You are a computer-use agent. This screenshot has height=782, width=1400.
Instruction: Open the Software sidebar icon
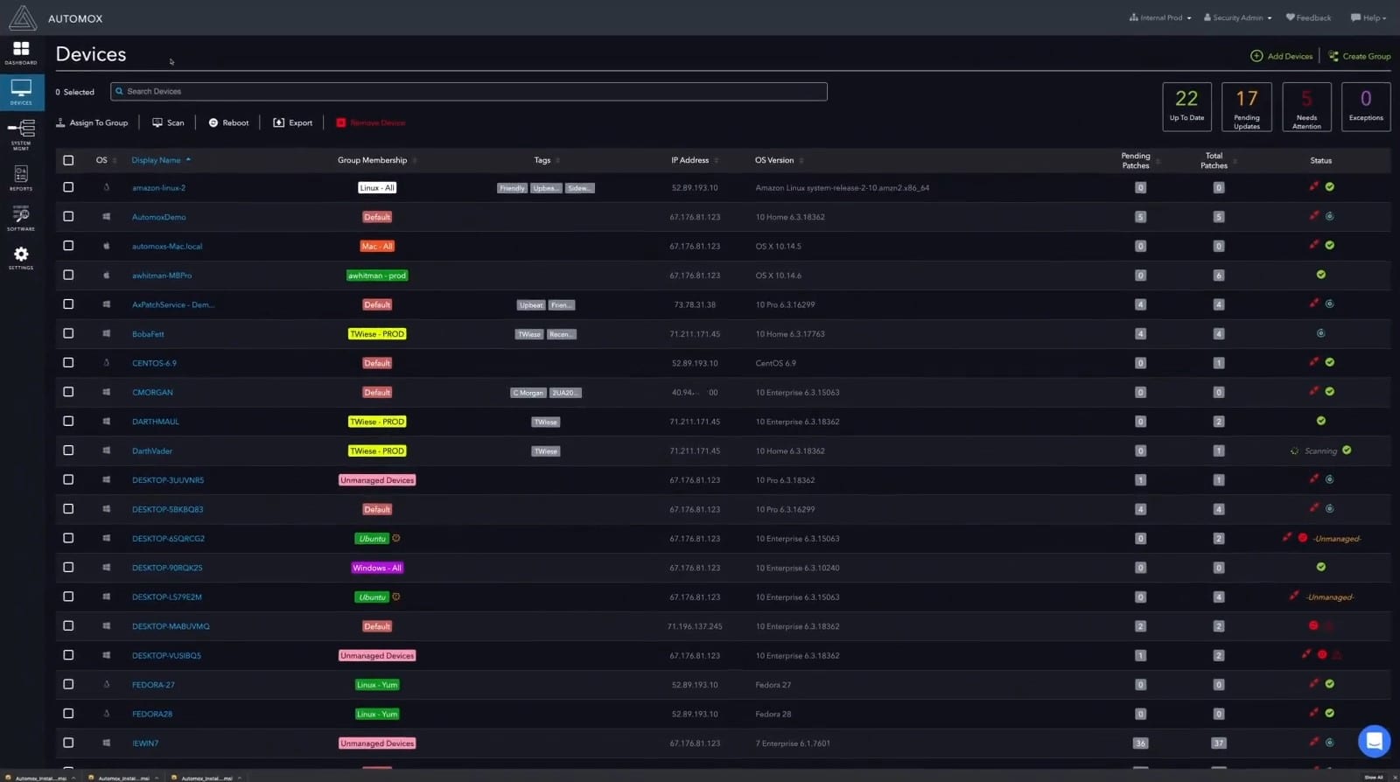pyautogui.click(x=21, y=218)
